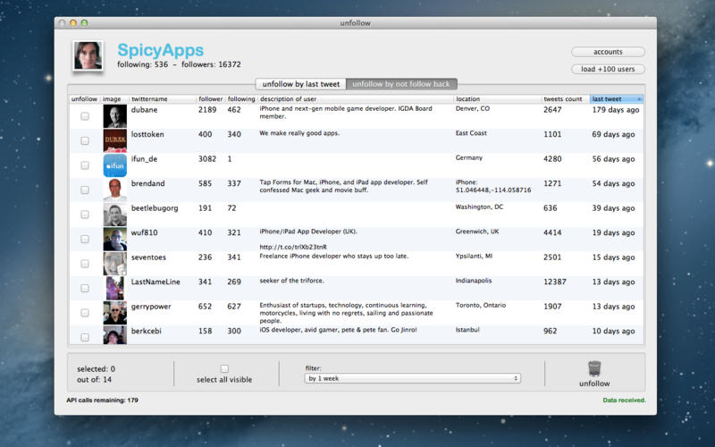Open the filter dropdown 'by 1 week'
715x447 pixels.
[412, 378]
